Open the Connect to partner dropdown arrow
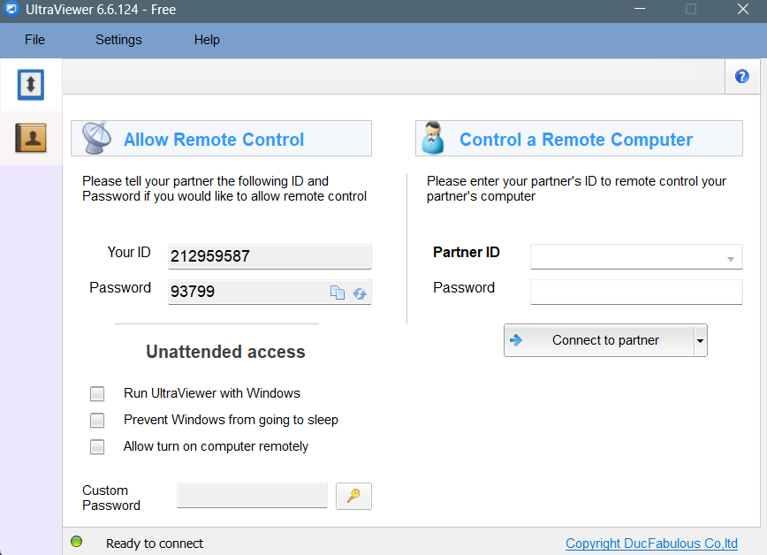This screenshot has height=555, width=767. coord(701,340)
